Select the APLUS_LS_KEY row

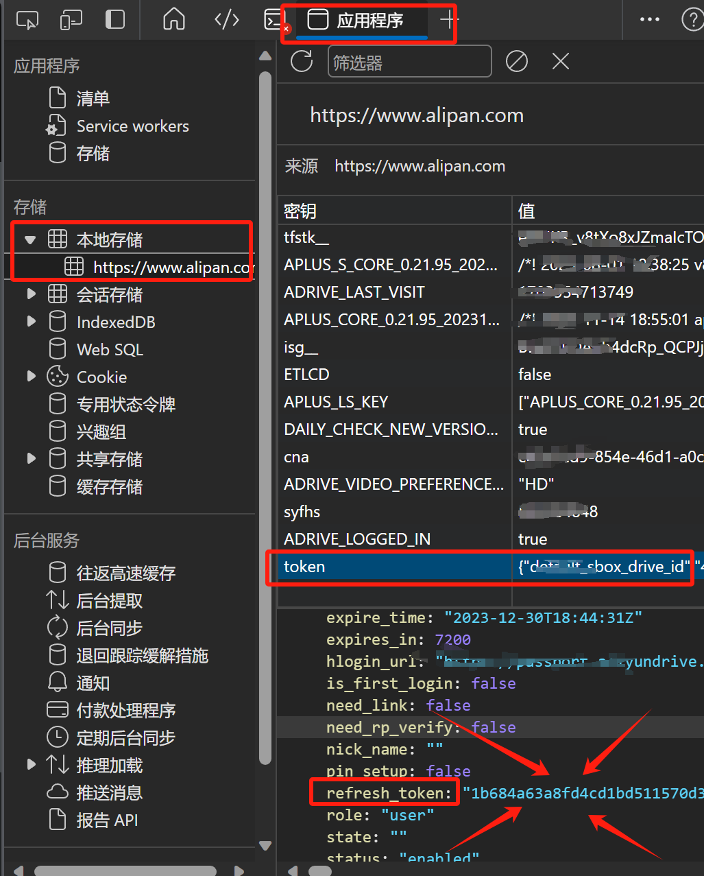(491, 402)
